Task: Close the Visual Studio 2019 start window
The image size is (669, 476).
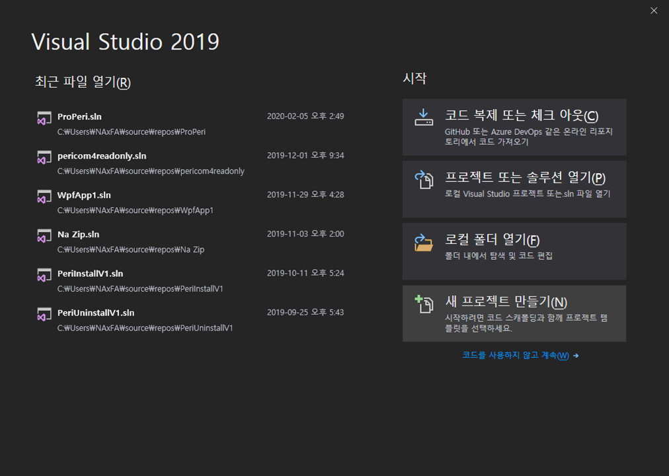Action: pos(654,11)
